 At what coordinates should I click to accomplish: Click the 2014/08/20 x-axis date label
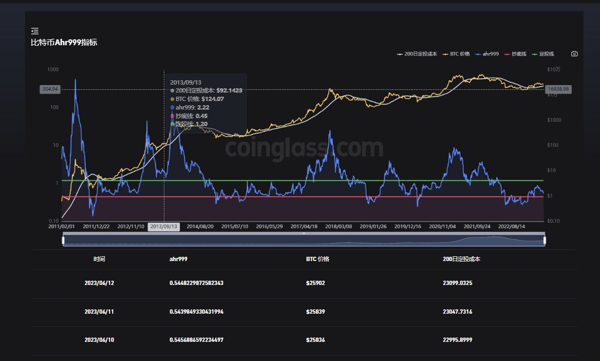200,227
